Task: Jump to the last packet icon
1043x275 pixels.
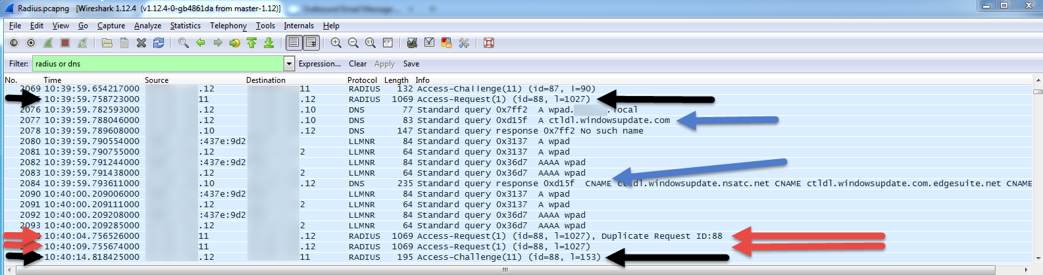Action: pyautogui.click(x=268, y=43)
